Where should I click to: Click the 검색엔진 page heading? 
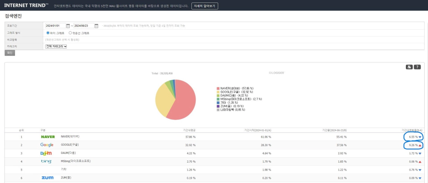click(13, 16)
